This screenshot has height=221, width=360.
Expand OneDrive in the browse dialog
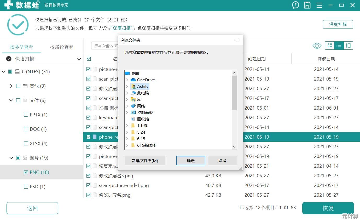pyautogui.click(x=127, y=80)
